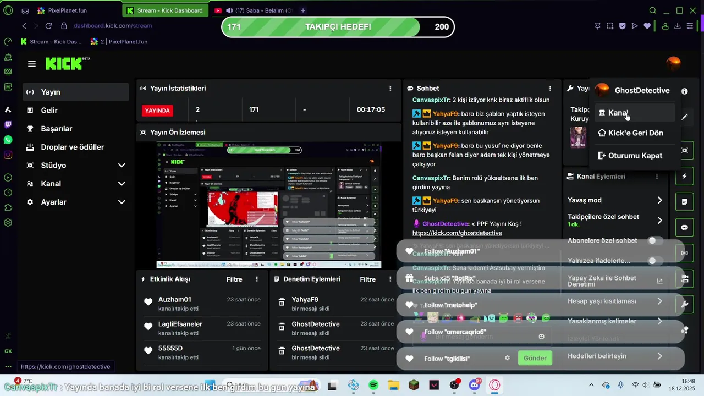This screenshot has height=396, width=704.
Task: Open a new browser tab
Action: 302,10
